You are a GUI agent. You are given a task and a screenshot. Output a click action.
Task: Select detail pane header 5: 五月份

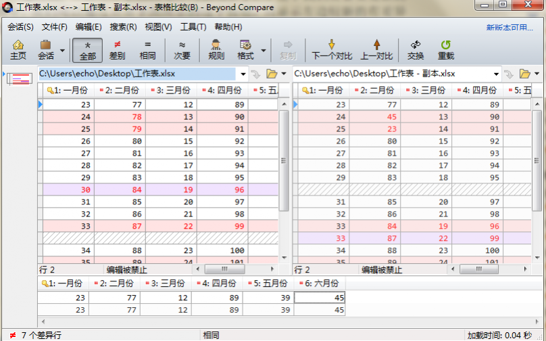(x=268, y=283)
